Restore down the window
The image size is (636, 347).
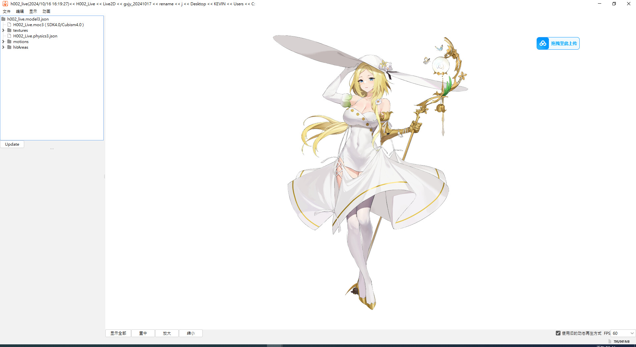point(614,4)
